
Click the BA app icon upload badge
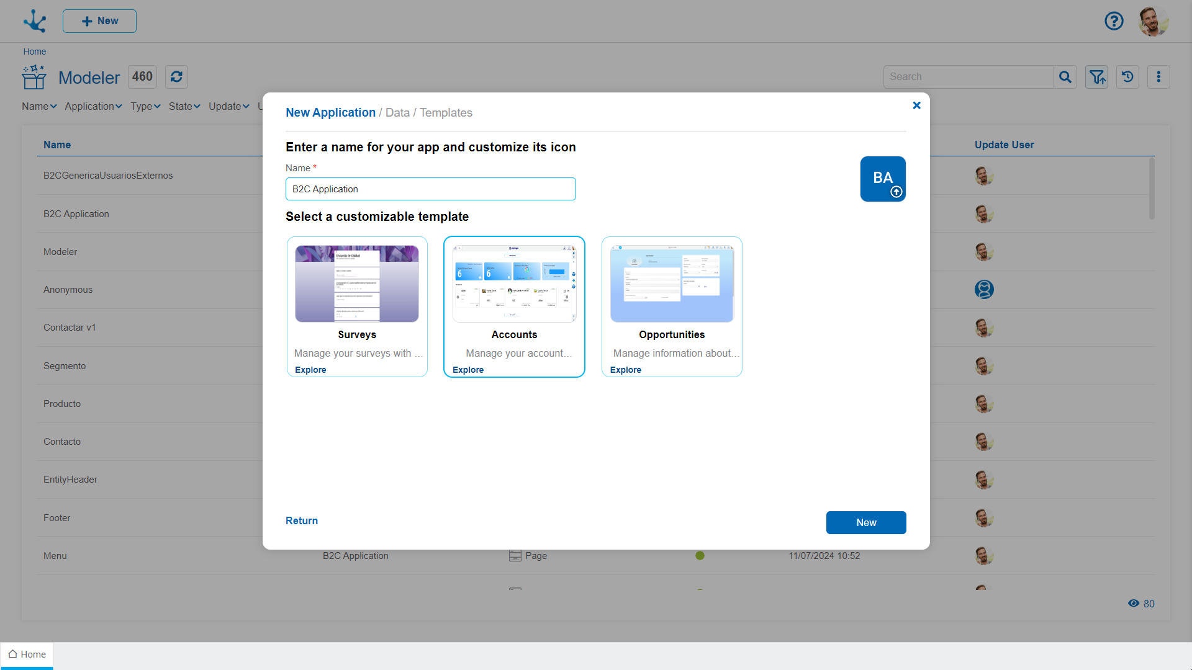896,192
